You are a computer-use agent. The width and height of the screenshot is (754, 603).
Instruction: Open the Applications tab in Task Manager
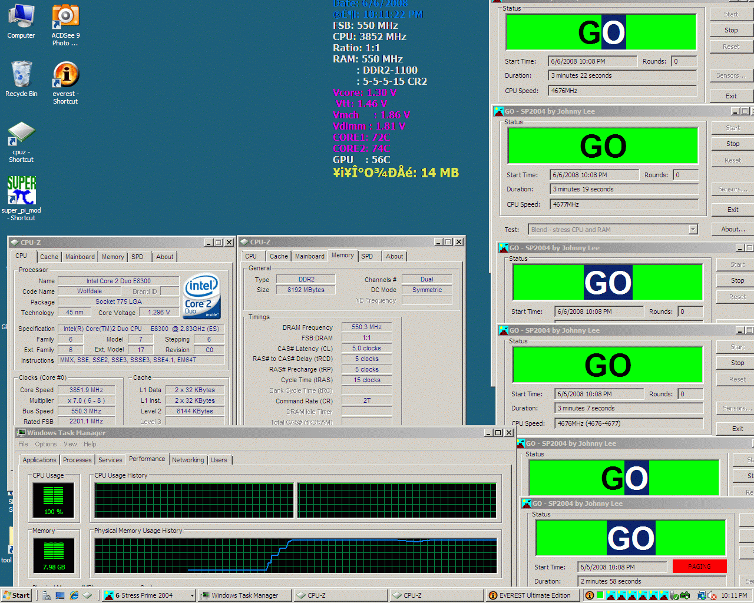click(x=39, y=460)
